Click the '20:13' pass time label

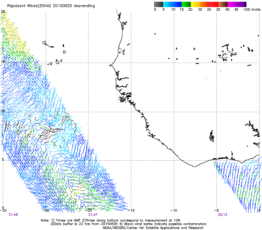point(222,215)
